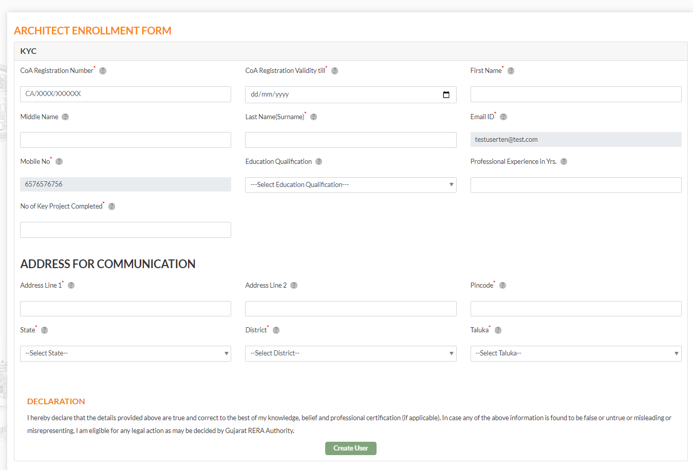693x470 pixels.
Task: Click the ADDRESS FOR COMMUNICATION heading
Action: 108,264
